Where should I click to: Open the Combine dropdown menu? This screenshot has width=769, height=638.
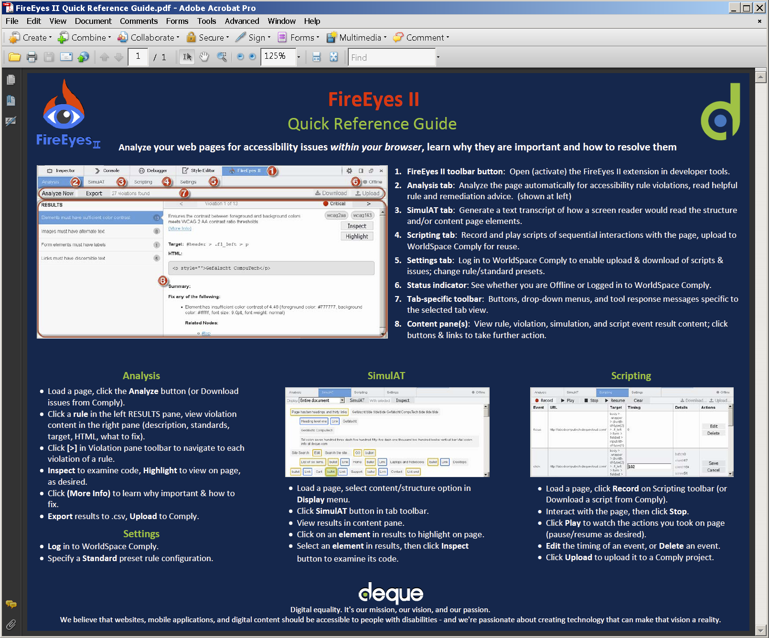pyautogui.click(x=84, y=37)
